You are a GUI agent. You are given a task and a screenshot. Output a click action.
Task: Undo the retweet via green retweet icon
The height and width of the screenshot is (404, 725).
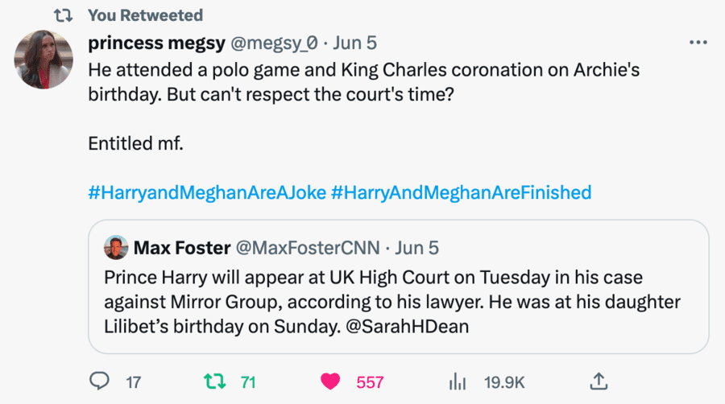coord(215,381)
